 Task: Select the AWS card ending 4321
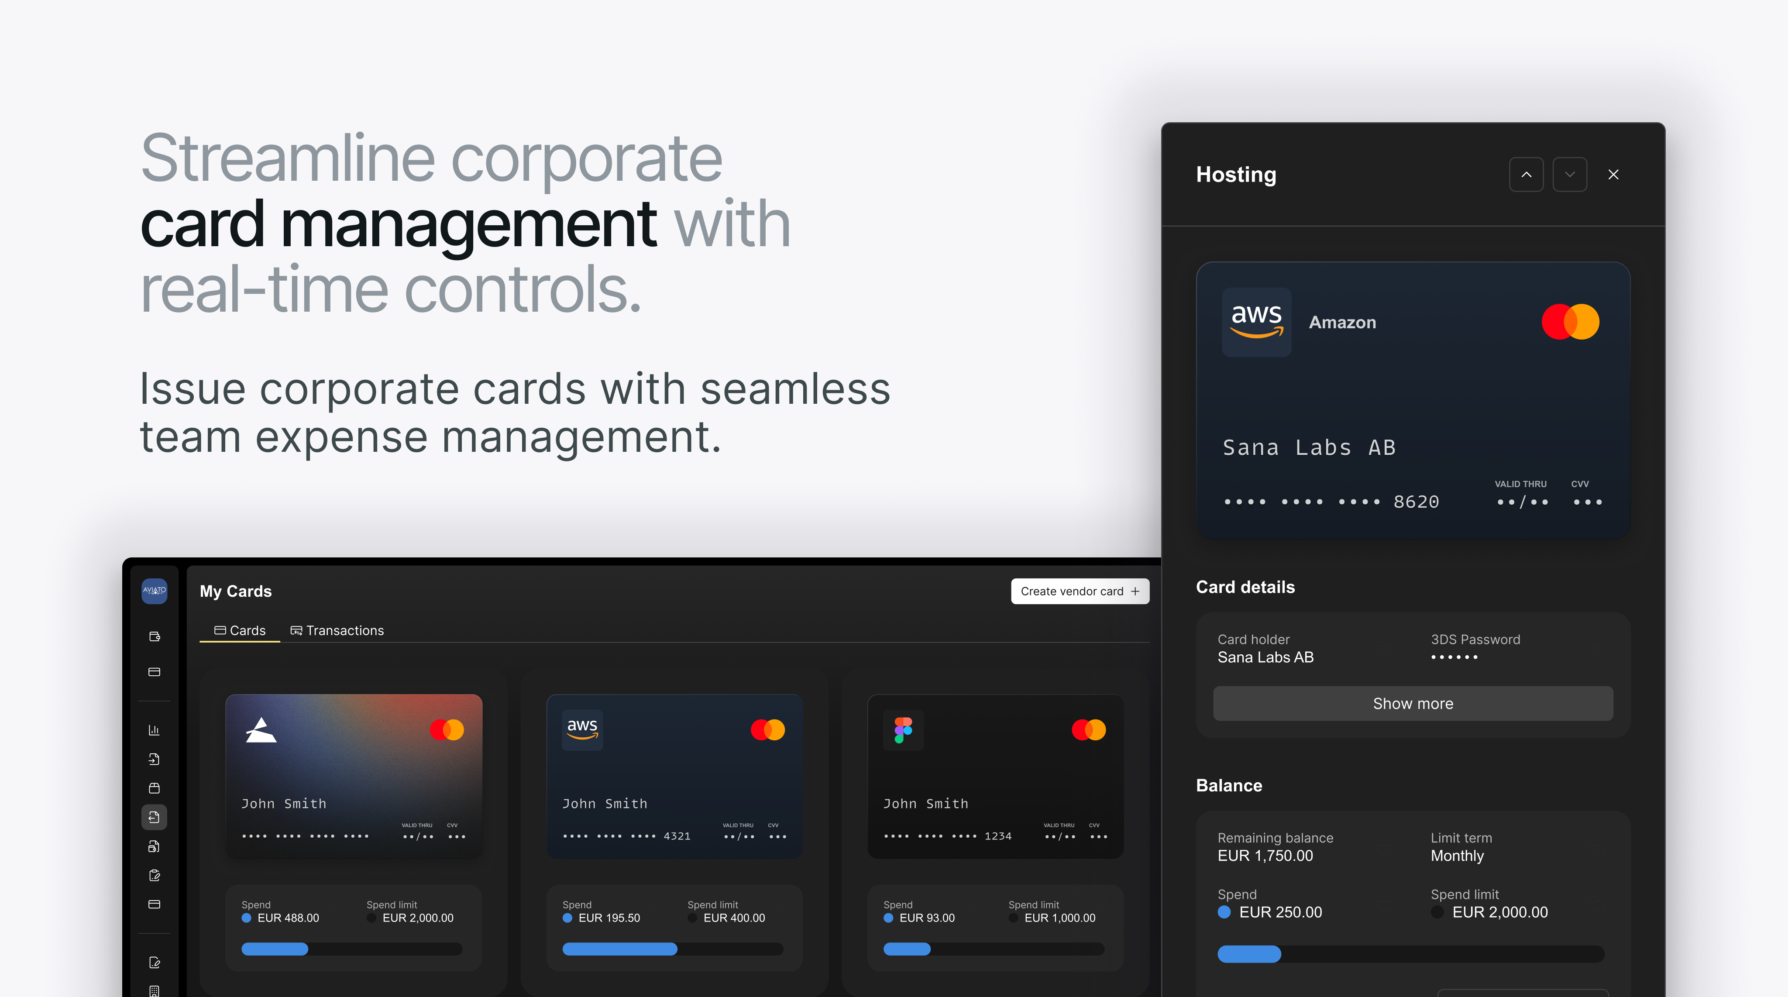[x=674, y=776]
